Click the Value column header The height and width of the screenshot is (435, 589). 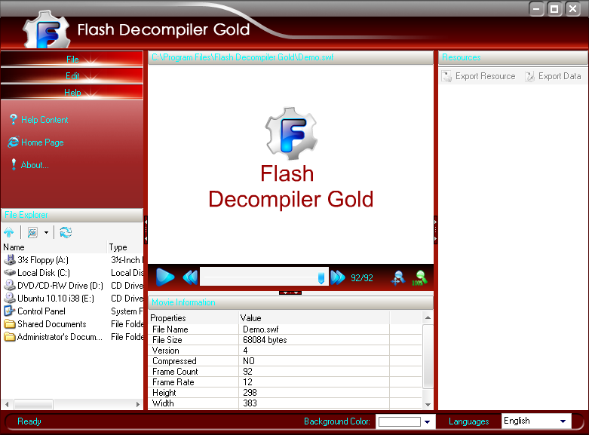314,318
